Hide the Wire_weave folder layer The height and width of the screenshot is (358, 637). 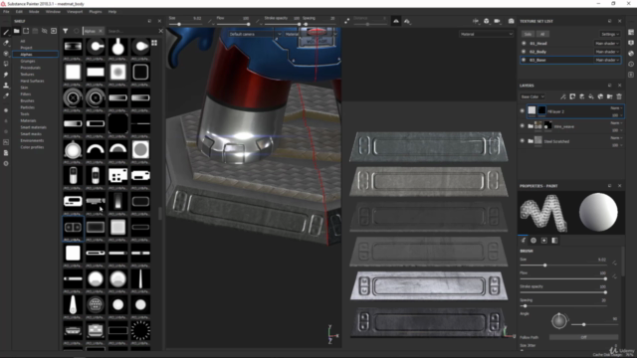(523, 126)
